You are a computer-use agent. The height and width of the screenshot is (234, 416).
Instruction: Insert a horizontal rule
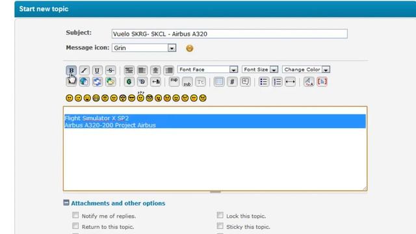coord(291,82)
